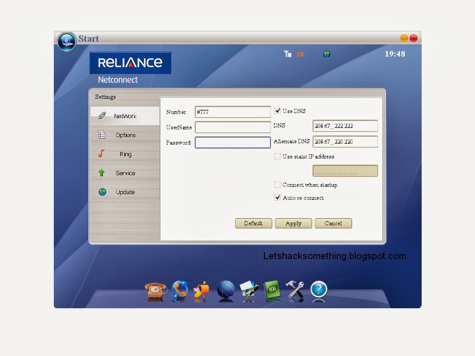Click the Start title text
This screenshot has width=475, height=356.
89,38
